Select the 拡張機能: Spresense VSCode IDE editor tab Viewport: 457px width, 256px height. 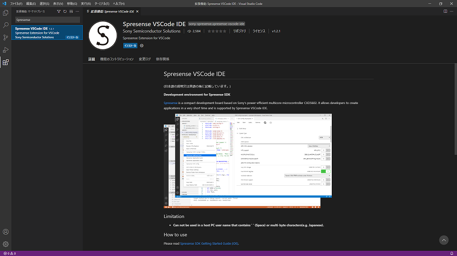(112, 11)
